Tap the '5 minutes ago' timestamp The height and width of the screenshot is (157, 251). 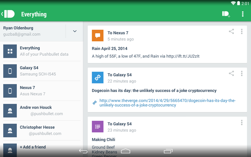(x=121, y=39)
